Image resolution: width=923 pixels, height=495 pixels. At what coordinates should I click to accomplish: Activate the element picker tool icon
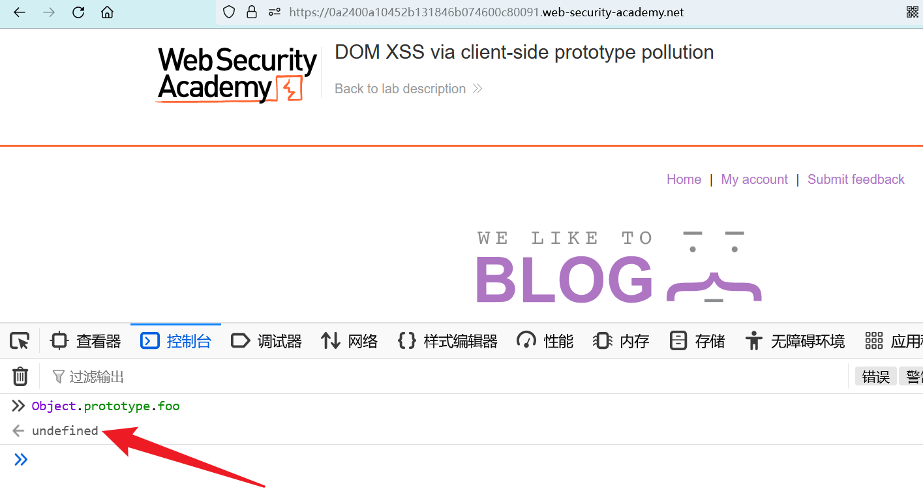pyautogui.click(x=20, y=340)
